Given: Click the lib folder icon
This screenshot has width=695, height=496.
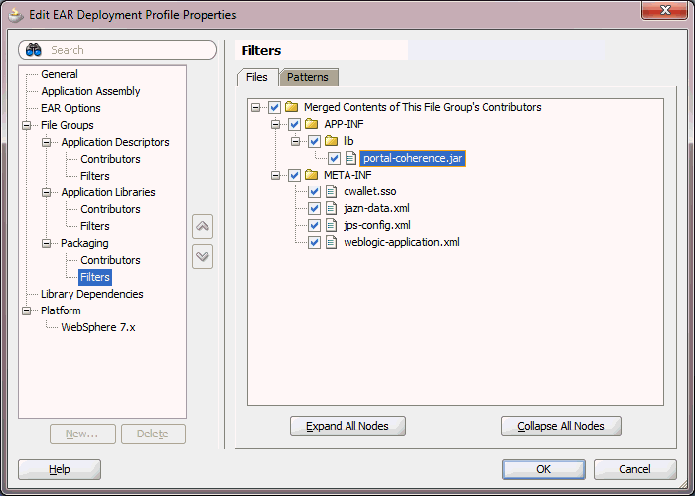Looking at the screenshot, I should click(x=331, y=141).
